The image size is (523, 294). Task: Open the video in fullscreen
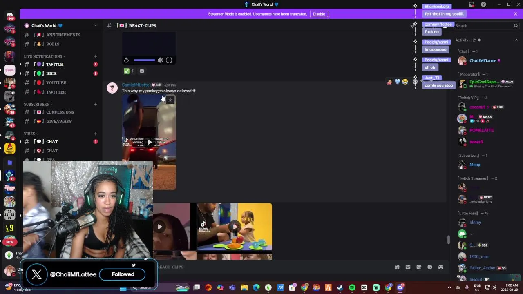click(169, 60)
